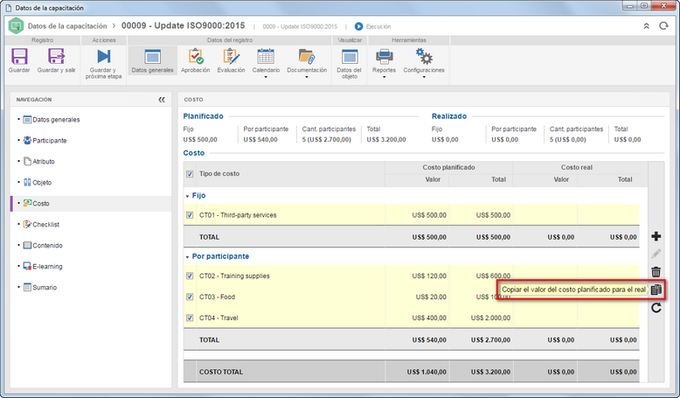The image size is (680, 398).
Task: Click the Reportes printer icon
Action: 385,57
